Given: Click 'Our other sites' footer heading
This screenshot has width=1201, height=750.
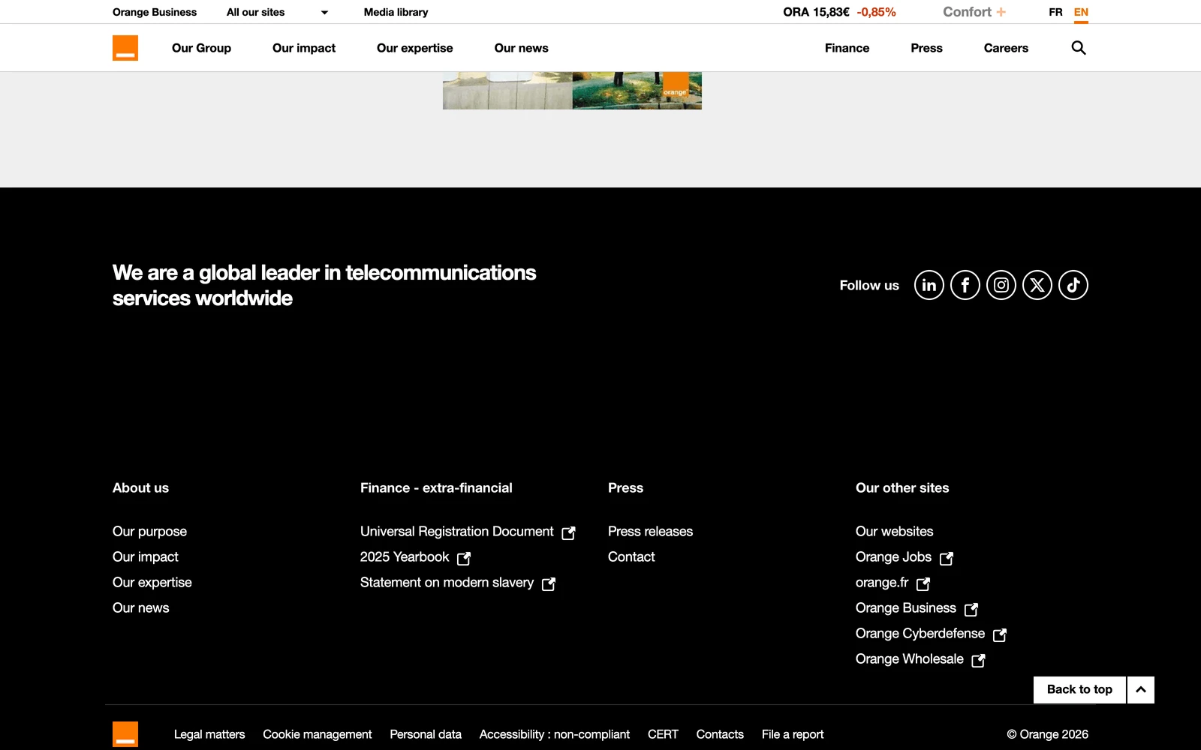Looking at the screenshot, I should (902, 487).
